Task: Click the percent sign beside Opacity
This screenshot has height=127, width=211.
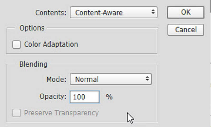Action: [x=109, y=97]
